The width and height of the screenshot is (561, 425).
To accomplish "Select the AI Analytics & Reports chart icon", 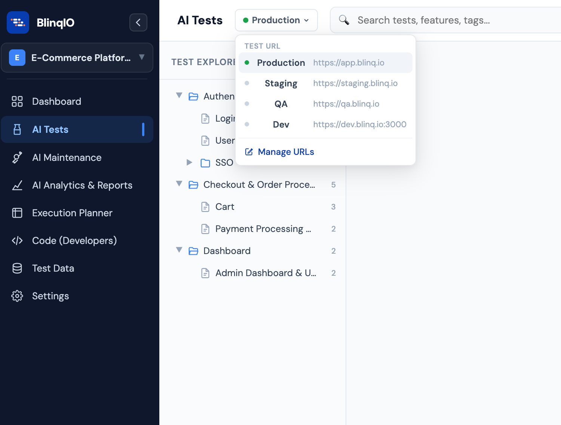I will click(17, 185).
